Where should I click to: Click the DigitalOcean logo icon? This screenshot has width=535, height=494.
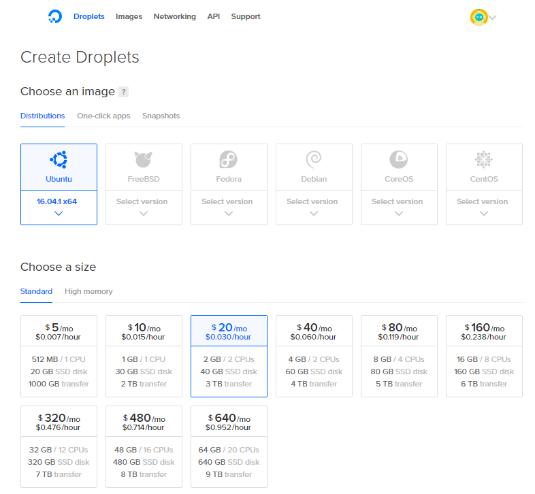55,16
